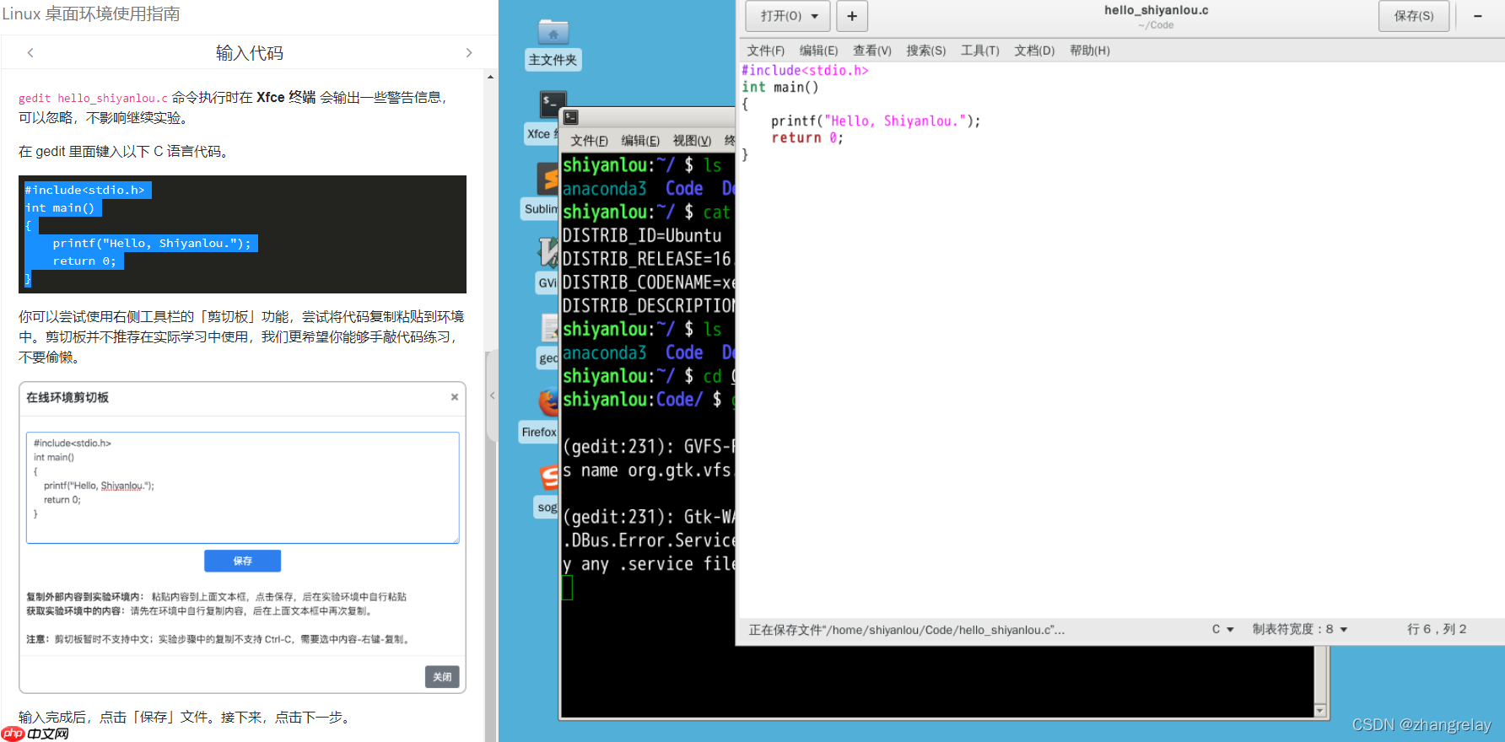Open the home folder desktop icon
This screenshot has width=1505, height=742.
553,34
